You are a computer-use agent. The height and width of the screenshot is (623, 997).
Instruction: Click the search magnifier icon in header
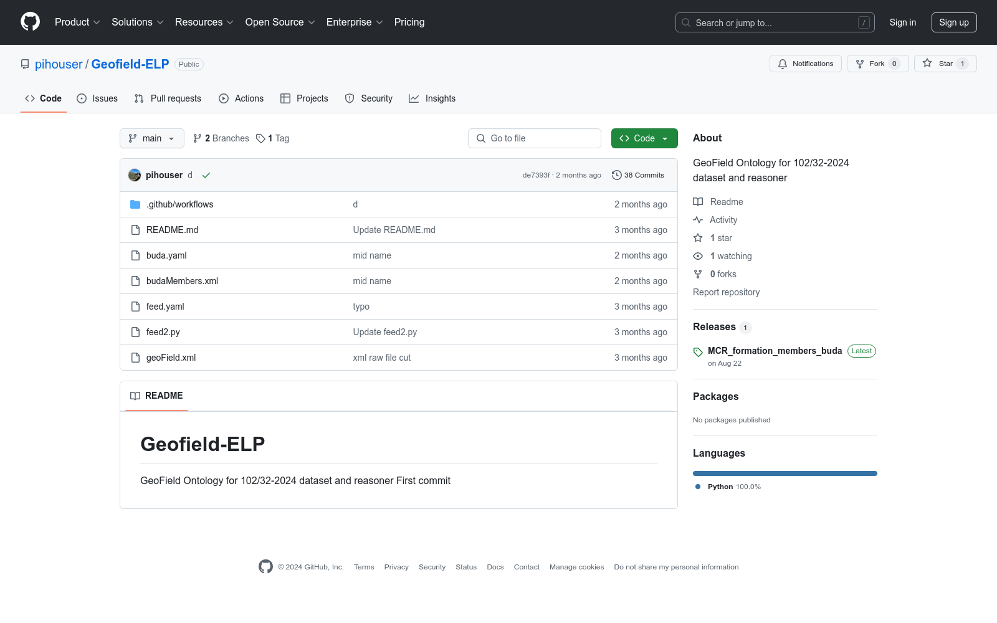(x=686, y=22)
